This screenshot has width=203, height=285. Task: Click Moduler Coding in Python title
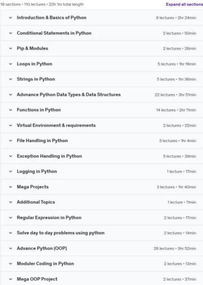pyautogui.click(x=45, y=264)
